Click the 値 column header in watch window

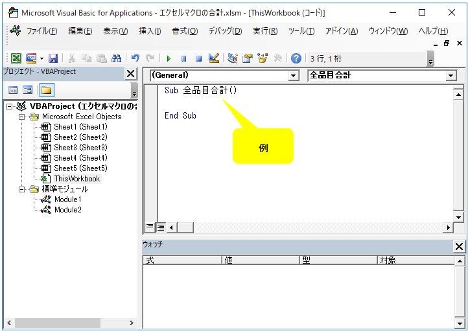[261, 260]
